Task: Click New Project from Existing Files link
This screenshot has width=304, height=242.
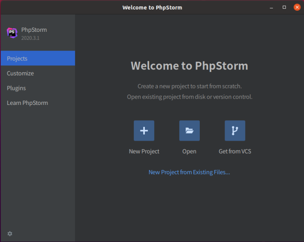Action: coord(189,172)
